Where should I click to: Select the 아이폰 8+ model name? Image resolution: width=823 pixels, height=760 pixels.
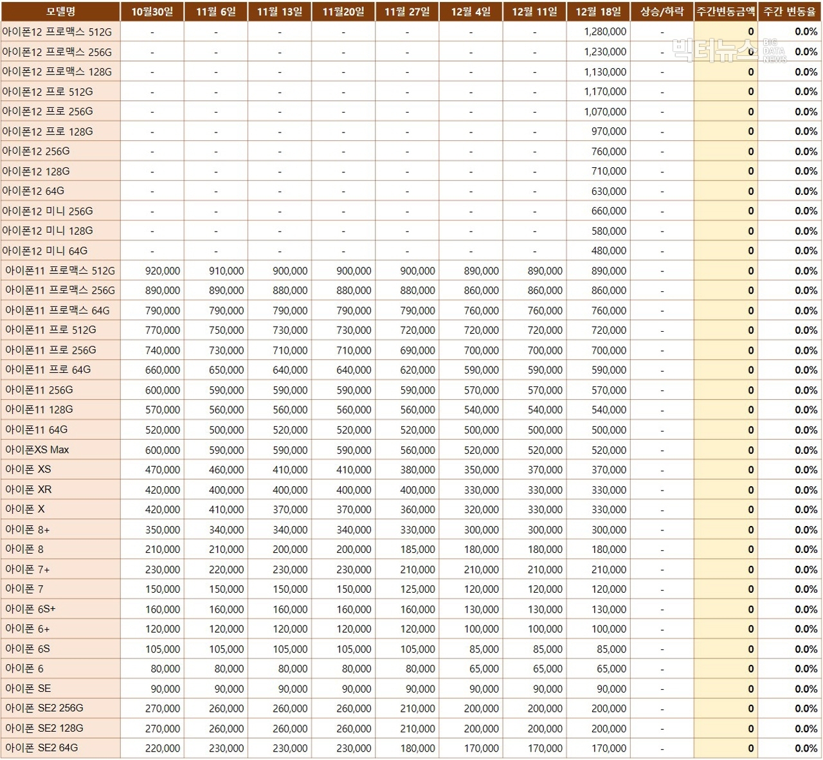[28, 529]
